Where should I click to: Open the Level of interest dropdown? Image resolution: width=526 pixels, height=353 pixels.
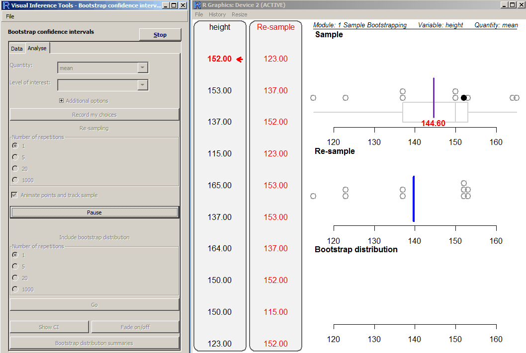[143, 85]
